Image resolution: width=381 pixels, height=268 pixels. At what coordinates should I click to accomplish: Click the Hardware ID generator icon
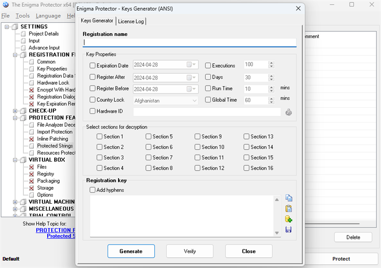point(289,112)
